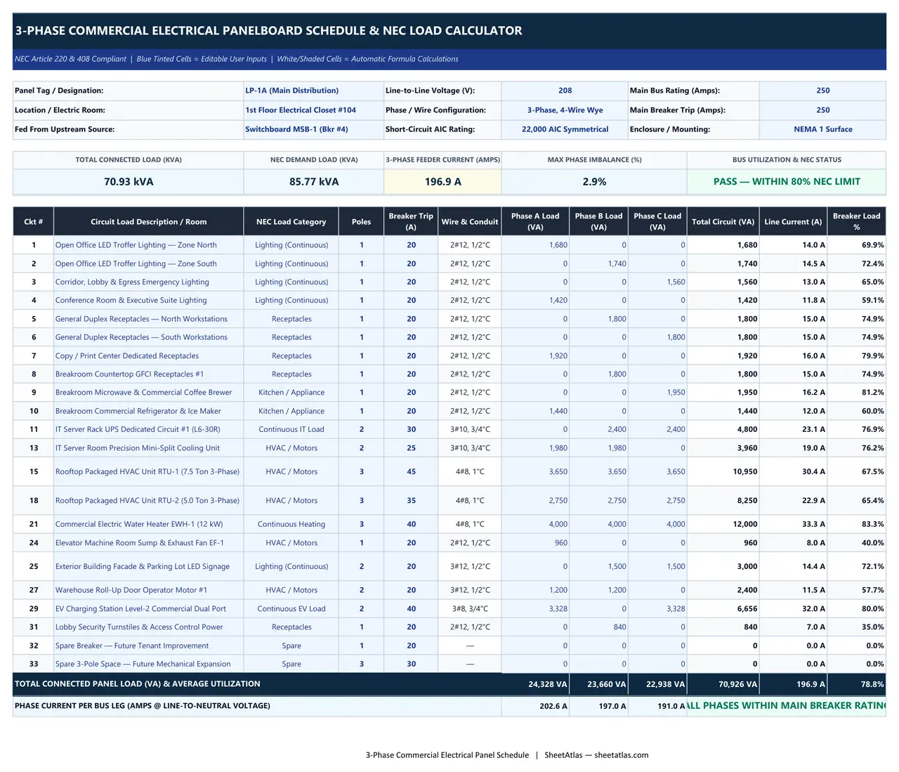Open the "SheetAtlas — sheetatlas.com" footer text
The height and width of the screenshot is (772, 899).
[596, 755]
